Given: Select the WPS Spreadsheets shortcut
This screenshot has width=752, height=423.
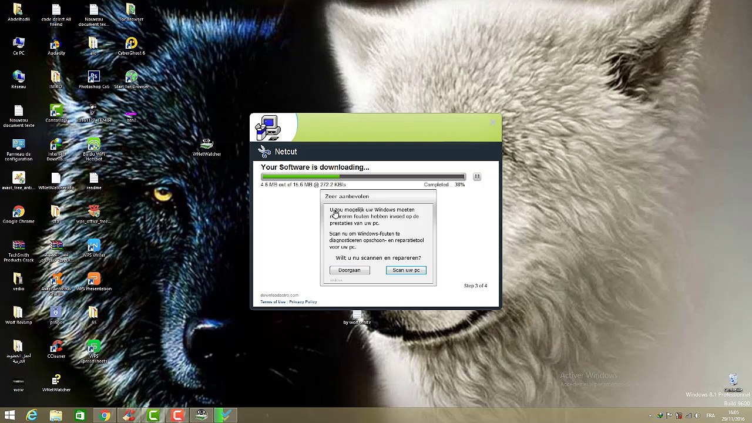Looking at the screenshot, I should (x=93, y=351).
